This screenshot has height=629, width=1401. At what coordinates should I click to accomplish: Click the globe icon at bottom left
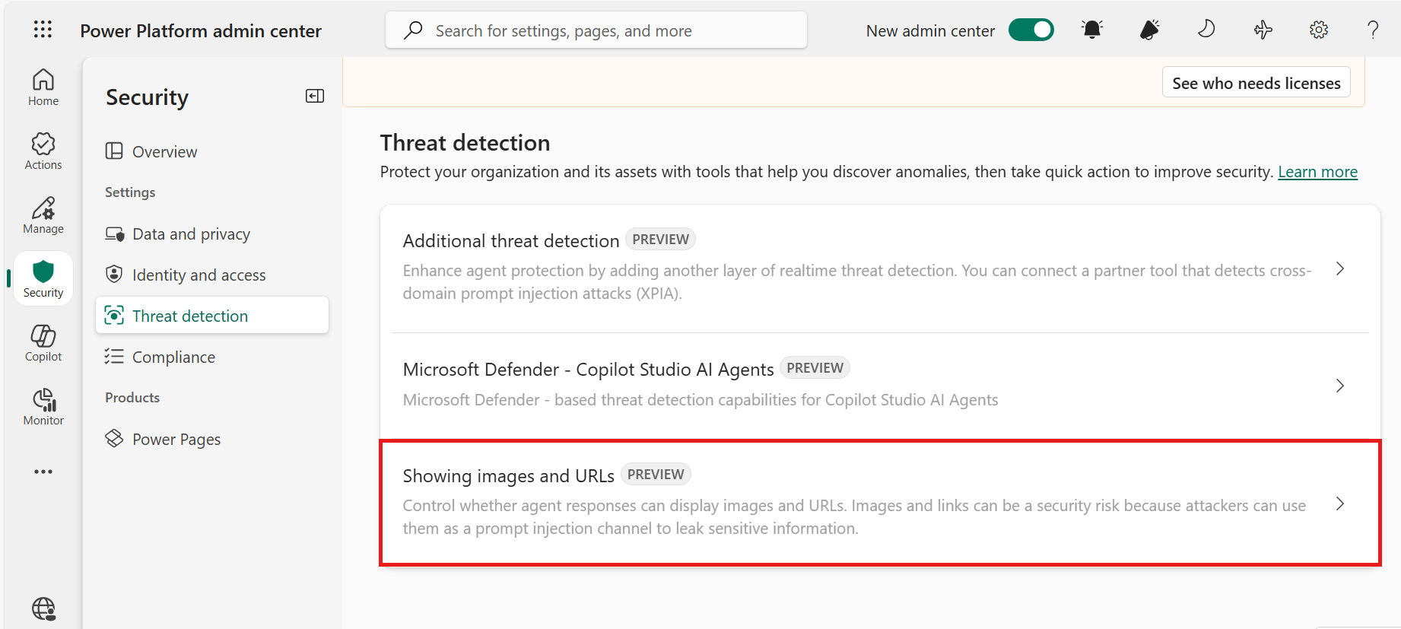(x=43, y=608)
